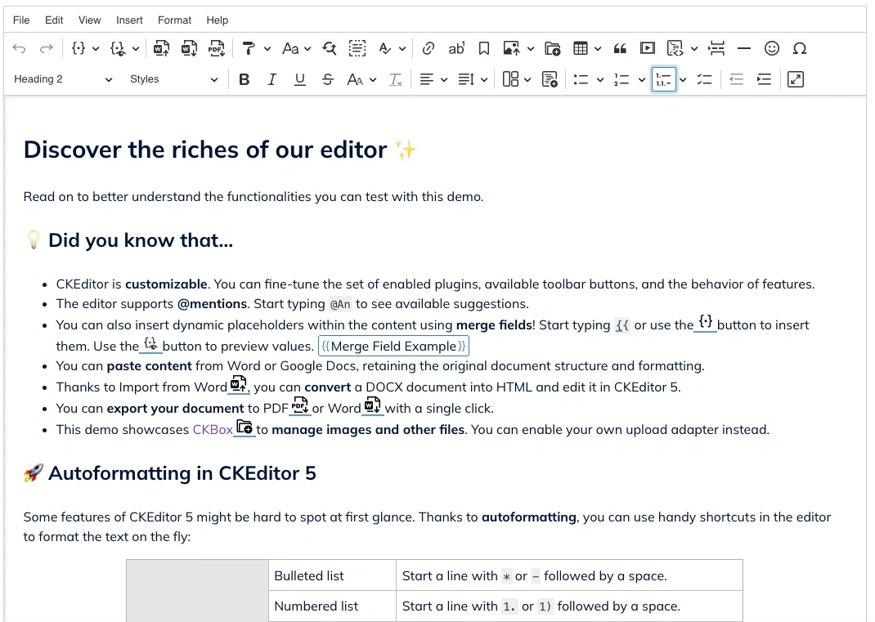The height and width of the screenshot is (622, 875).
Task: Open the Format menu
Action: [174, 20]
